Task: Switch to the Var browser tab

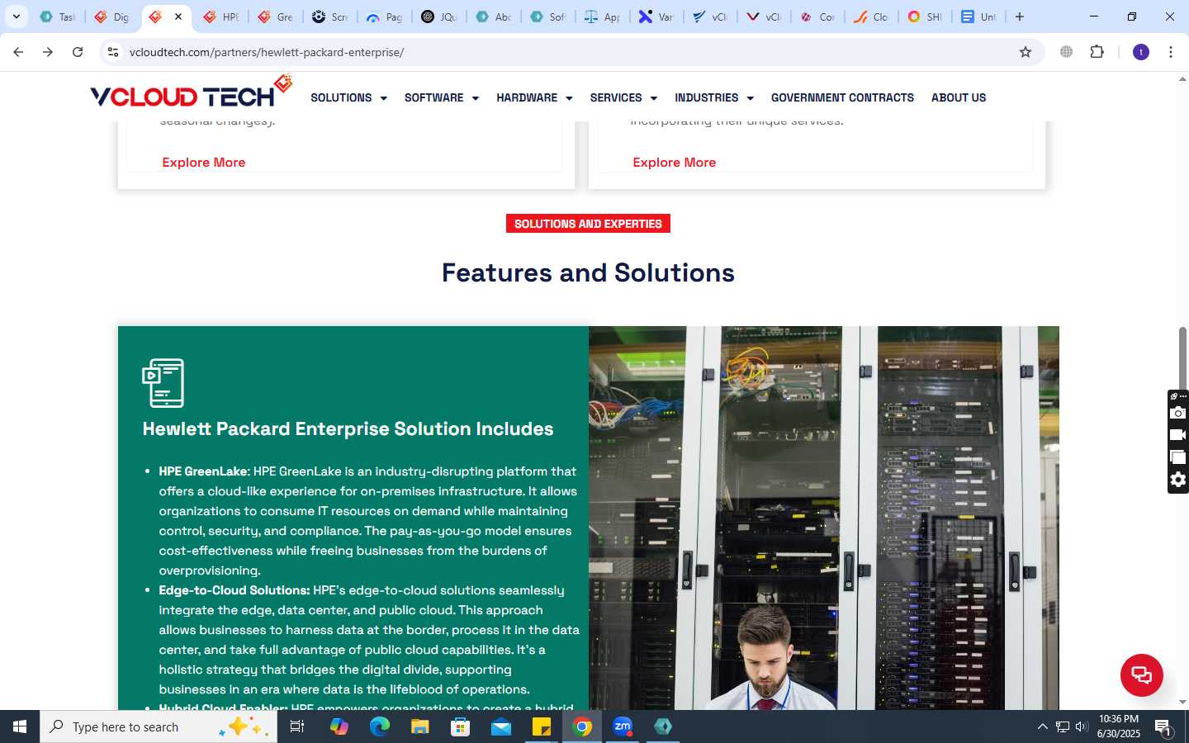Action: coord(656,17)
